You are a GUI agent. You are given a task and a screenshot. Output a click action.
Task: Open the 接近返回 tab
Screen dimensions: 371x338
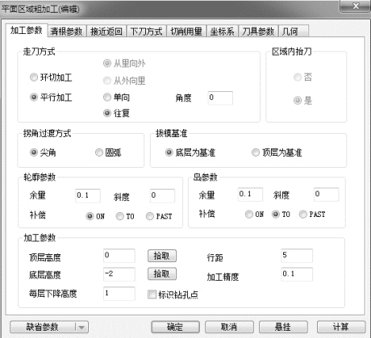[x=106, y=31]
